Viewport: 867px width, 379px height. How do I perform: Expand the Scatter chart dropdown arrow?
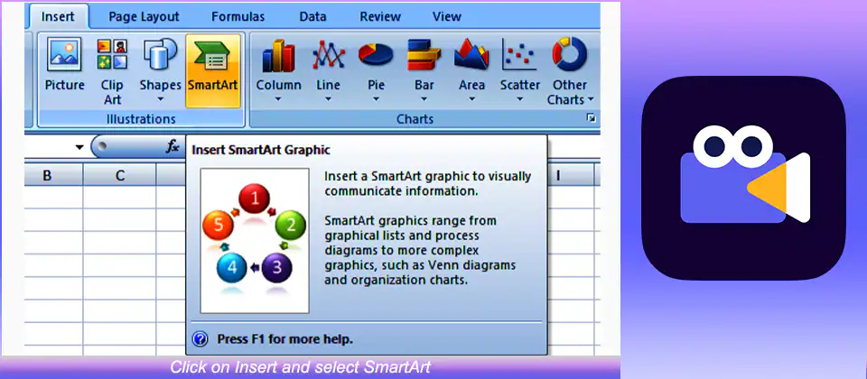pos(520,100)
